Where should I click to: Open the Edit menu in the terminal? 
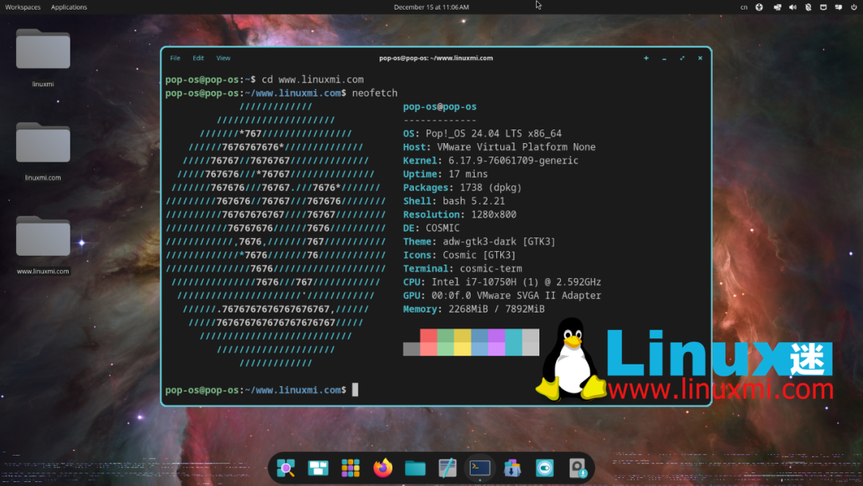(198, 58)
